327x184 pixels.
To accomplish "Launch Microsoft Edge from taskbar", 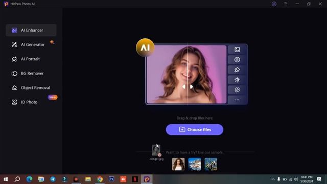I will tap(29, 179).
